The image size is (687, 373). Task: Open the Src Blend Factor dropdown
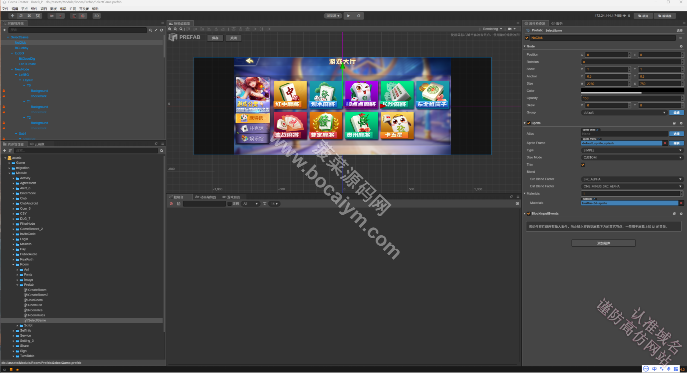pyautogui.click(x=632, y=179)
